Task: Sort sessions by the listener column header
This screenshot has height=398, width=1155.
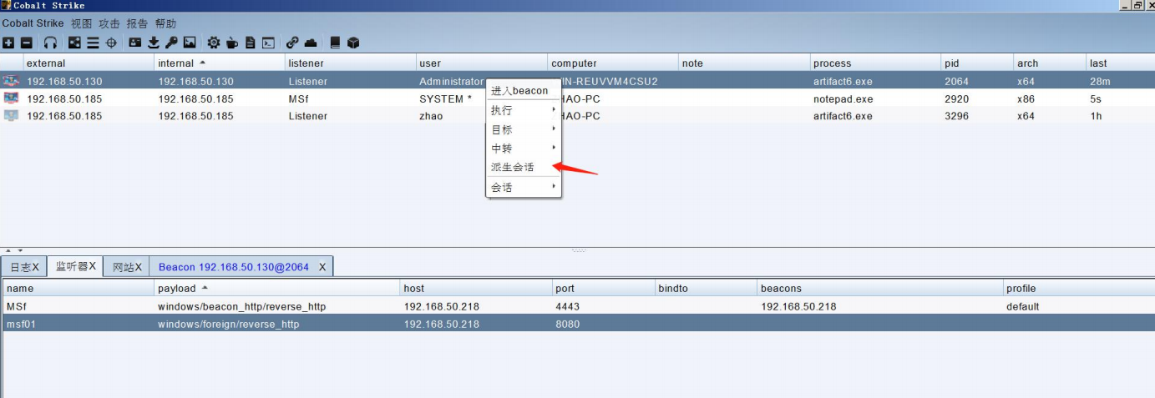Action: pos(350,63)
